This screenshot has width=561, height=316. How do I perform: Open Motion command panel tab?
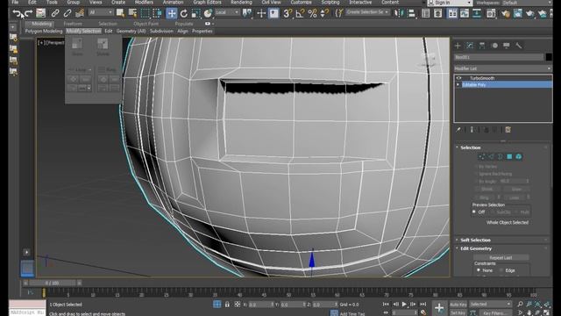click(494, 46)
